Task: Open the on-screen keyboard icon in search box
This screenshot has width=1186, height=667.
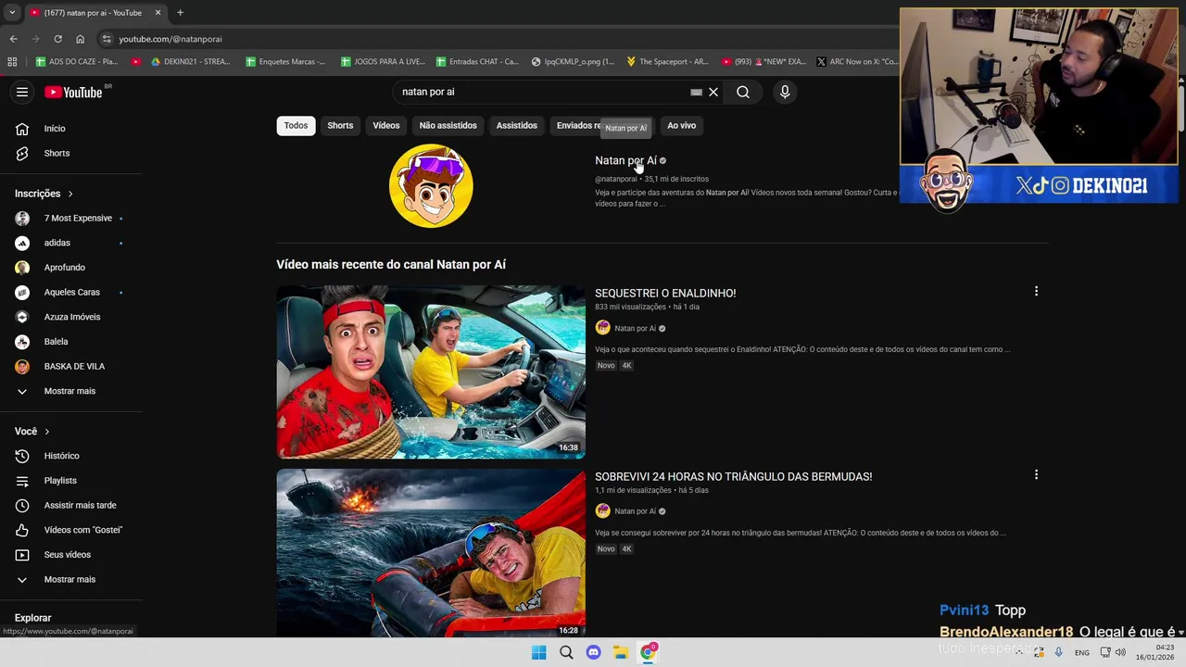Action: (x=696, y=92)
